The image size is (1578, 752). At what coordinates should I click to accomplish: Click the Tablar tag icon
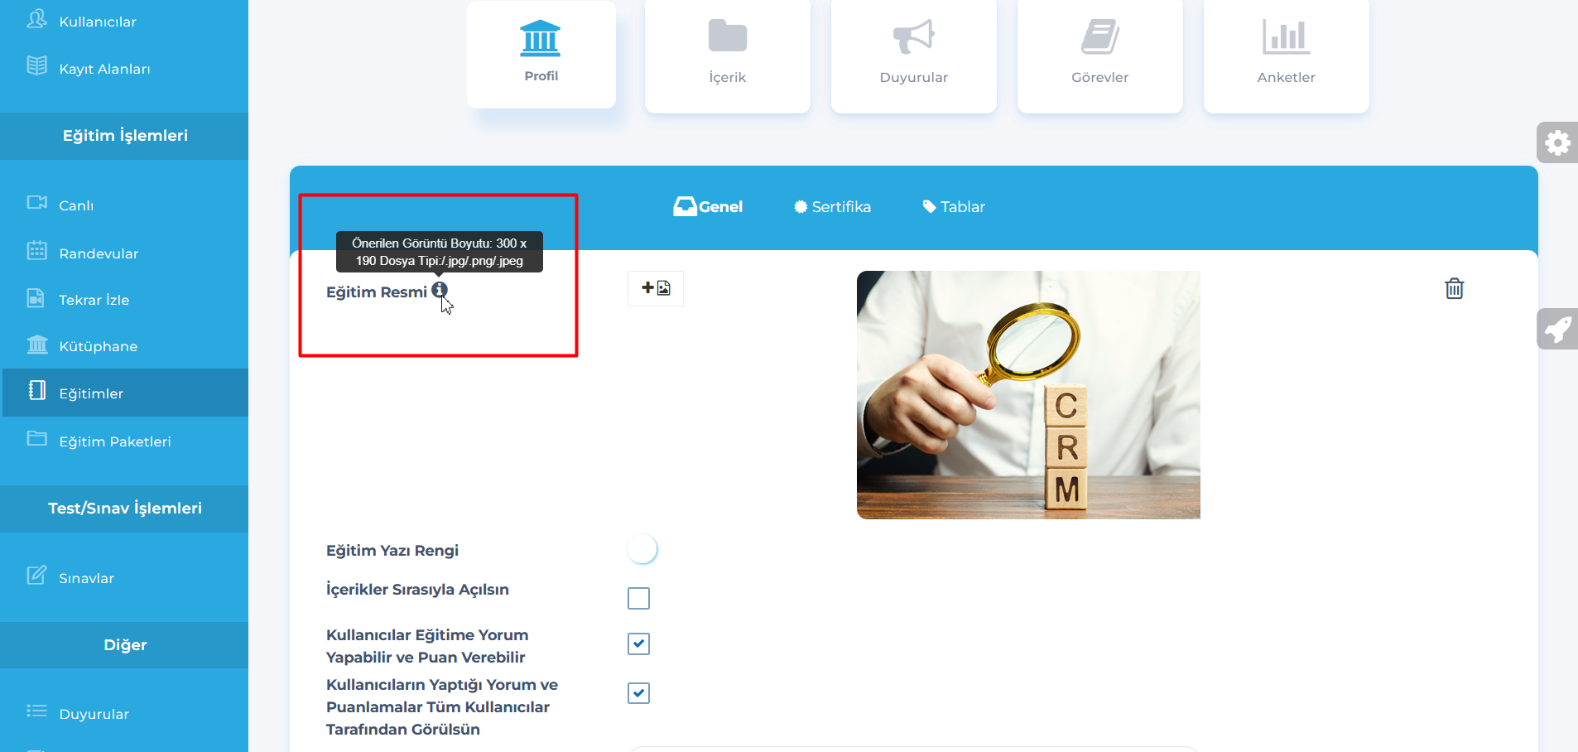pyautogui.click(x=930, y=207)
